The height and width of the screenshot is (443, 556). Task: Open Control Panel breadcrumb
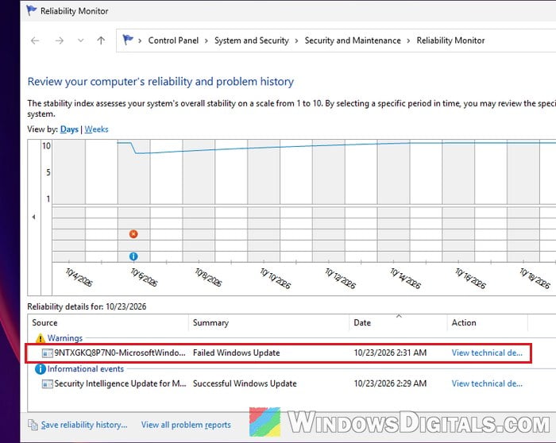point(173,40)
